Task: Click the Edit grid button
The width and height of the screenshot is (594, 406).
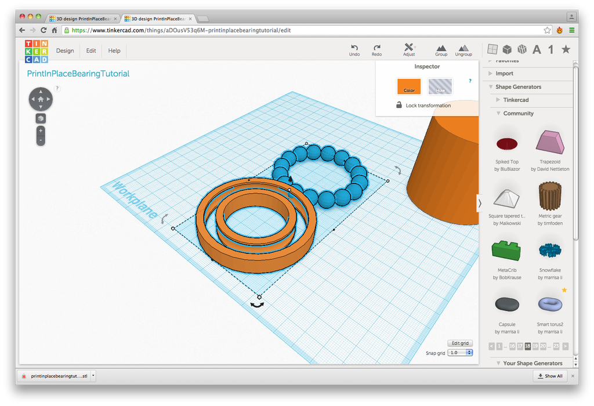Action: point(460,343)
